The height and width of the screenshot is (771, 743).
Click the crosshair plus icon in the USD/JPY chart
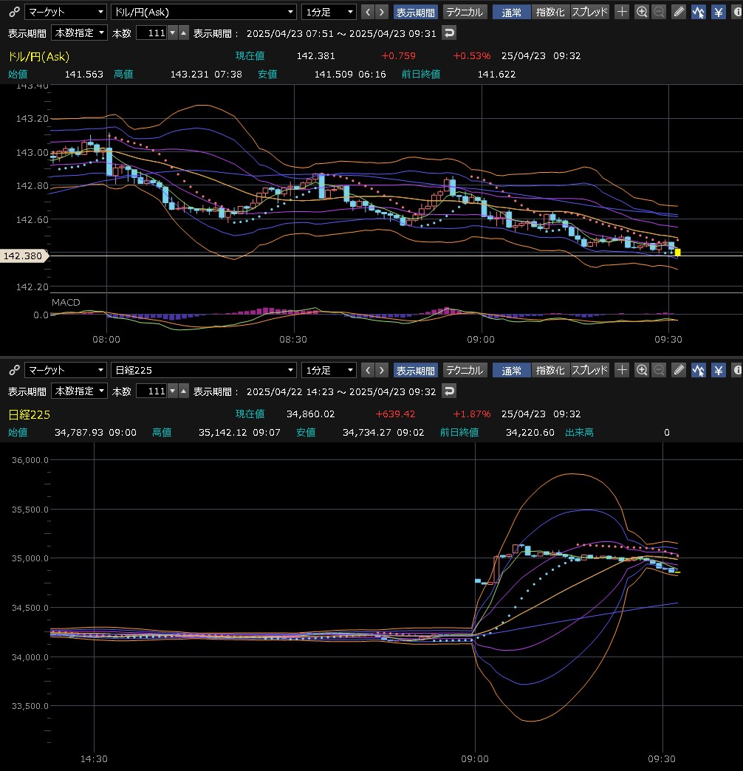click(x=622, y=12)
